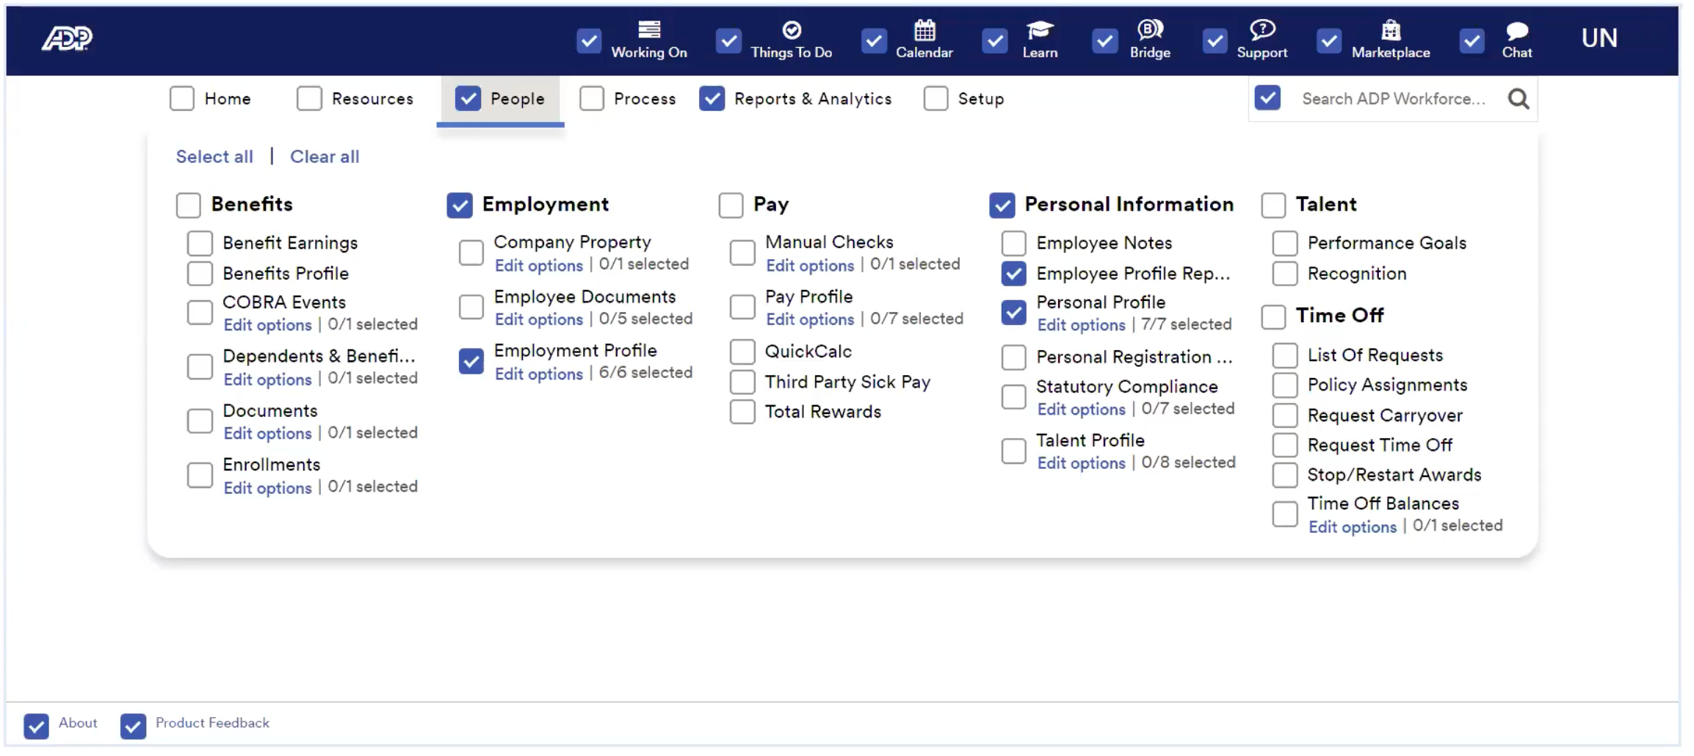Click the Select all link
The height and width of the screenshot is (756, 1694).
pos(214,156)
